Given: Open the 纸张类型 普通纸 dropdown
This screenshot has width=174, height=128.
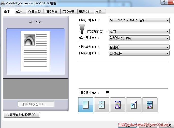Looking at the screenshot, I should click(x=139, y=47).
